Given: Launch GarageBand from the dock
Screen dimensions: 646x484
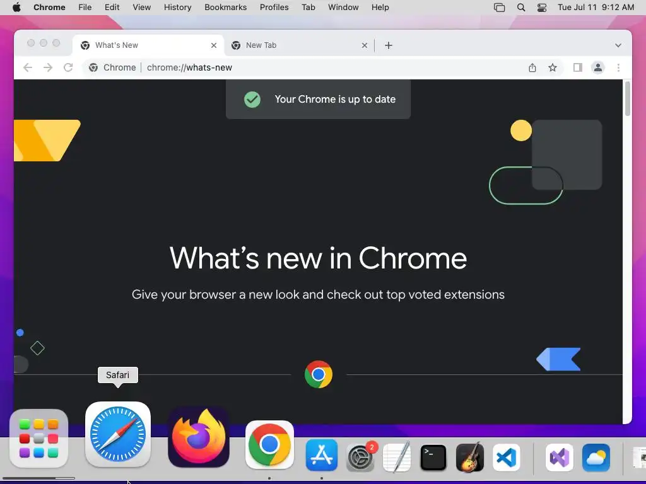Looking at the screenshot, I should coord(469,457).
